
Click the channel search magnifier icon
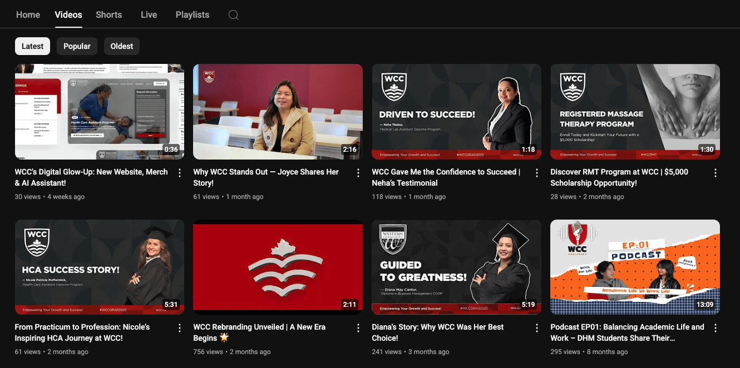click(234, 15)
